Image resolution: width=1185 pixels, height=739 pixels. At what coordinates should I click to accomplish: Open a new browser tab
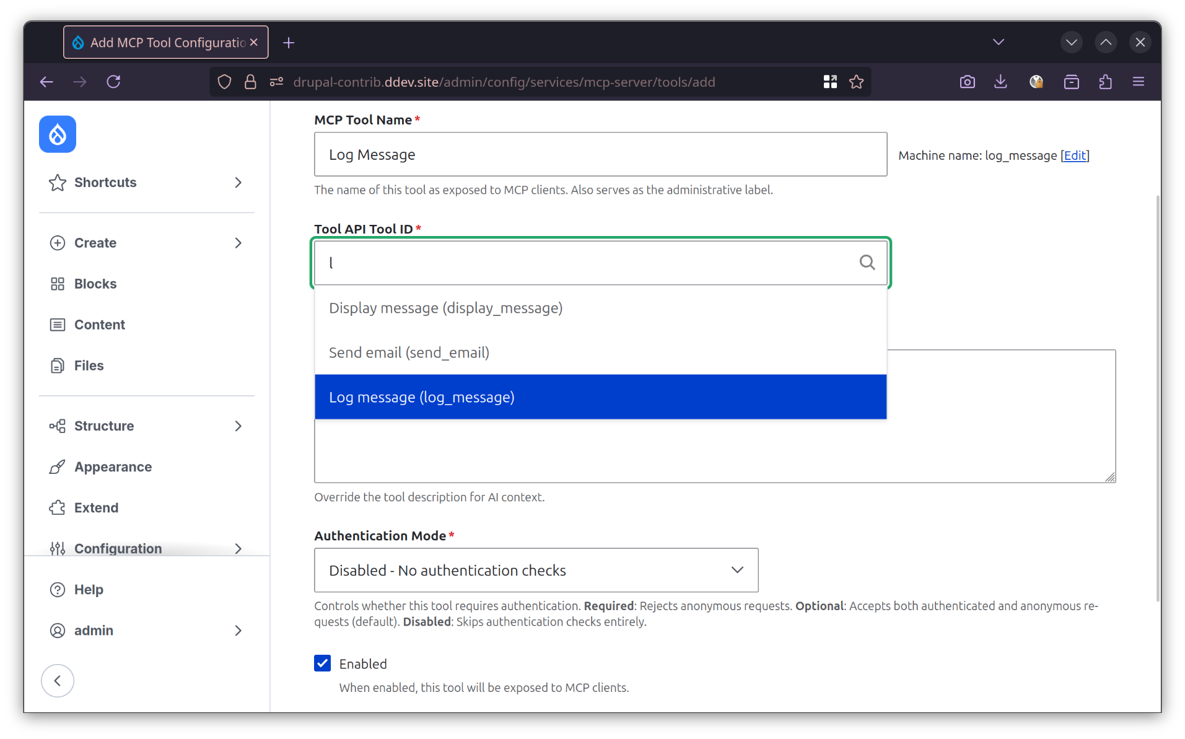(289, 42)
